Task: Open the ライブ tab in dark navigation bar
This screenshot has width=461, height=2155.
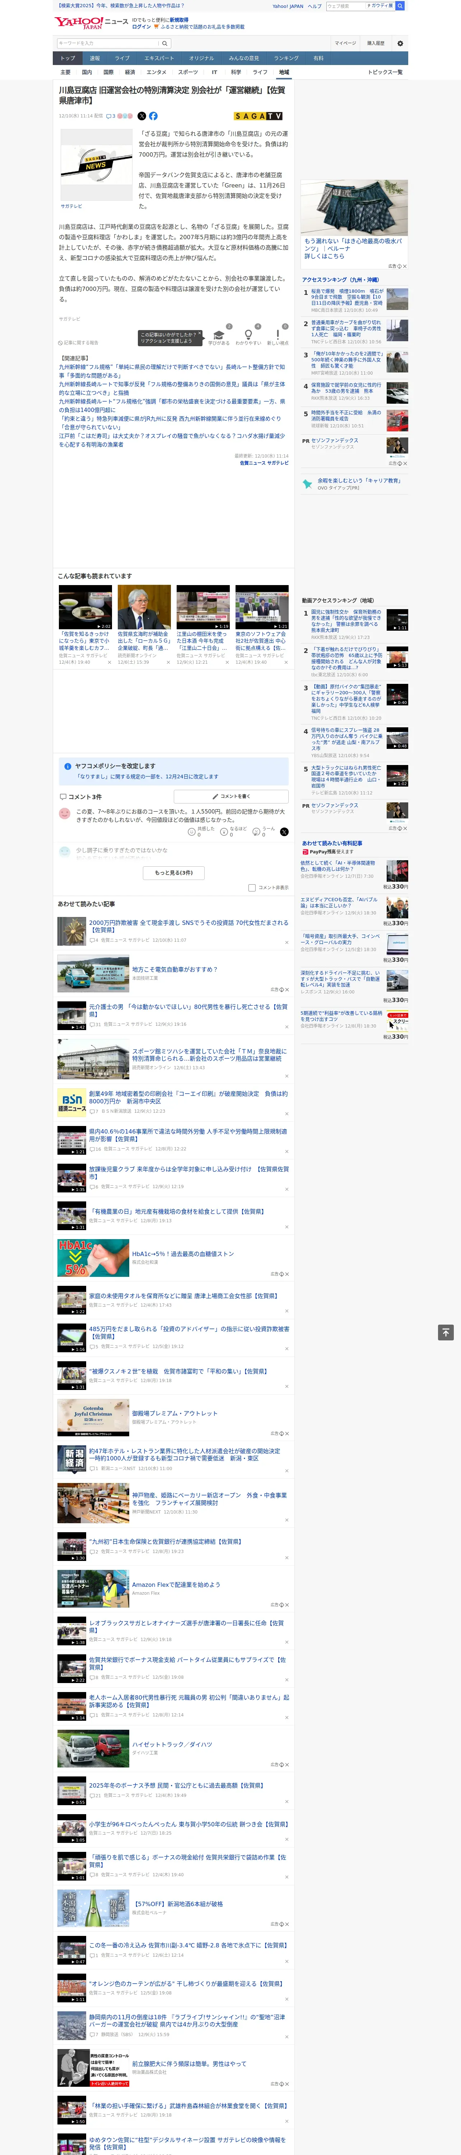Action: coord(122,59)
